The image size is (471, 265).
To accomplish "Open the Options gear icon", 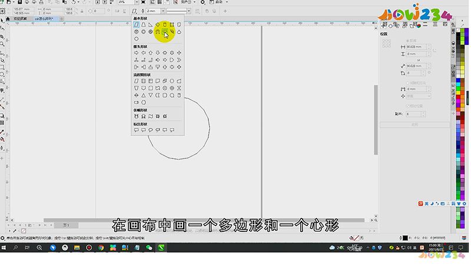I will click(x=203, y=2).
